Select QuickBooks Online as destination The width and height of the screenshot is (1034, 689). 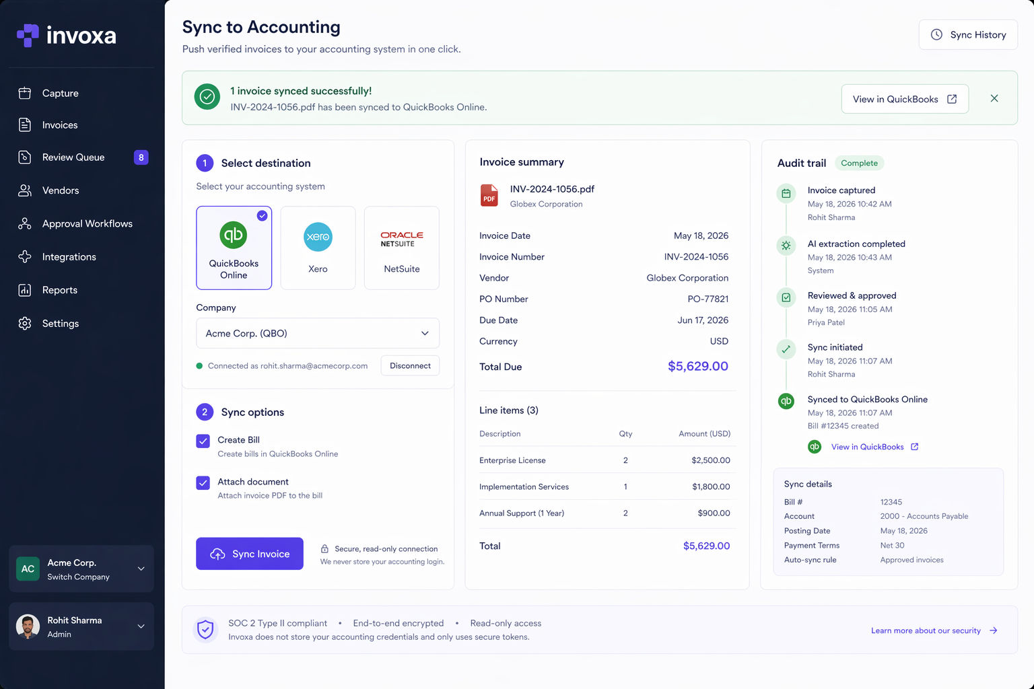(234, 248)
